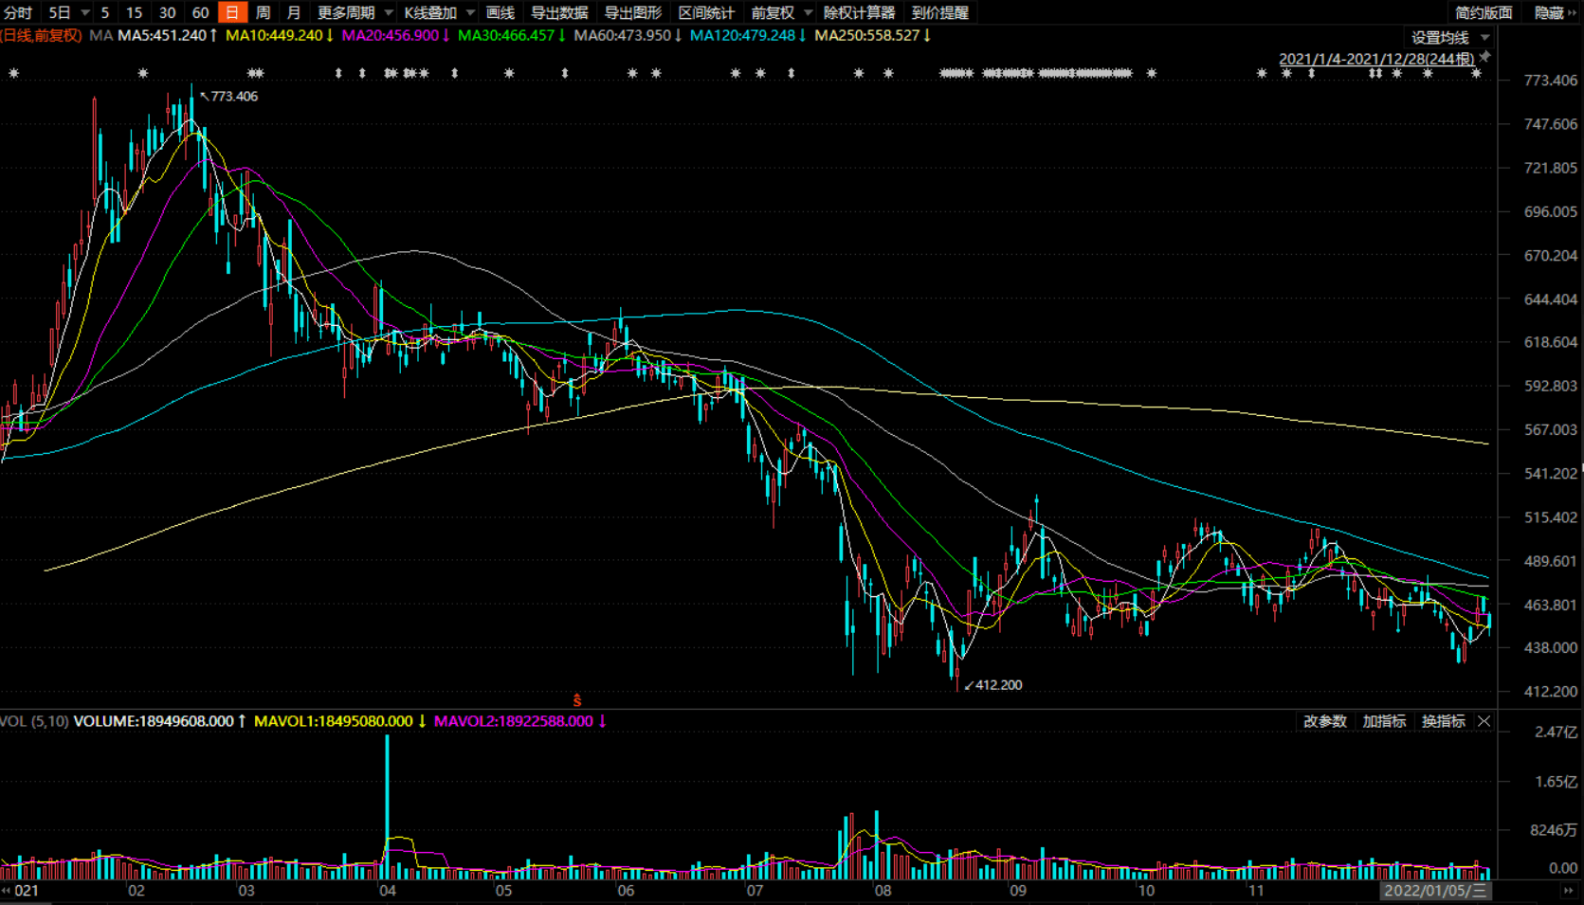The width and height of the screenshot is (1584, 905).
Task: Click 加指标 to add an indicator
Action: [1384, 721]
